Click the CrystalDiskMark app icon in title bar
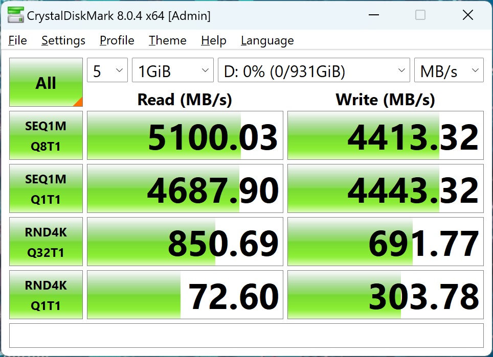This screenshot has height=357, width=493. click(15, 15)
